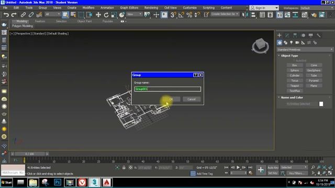This screenshot has width=335, height=188.
Task: Activate the Select Object tool
Action: [x=65, y=15]
